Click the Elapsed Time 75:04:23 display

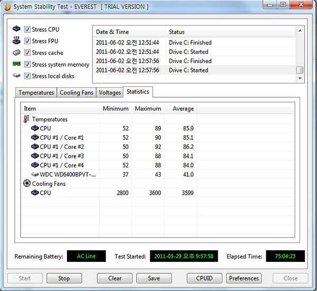285,256
